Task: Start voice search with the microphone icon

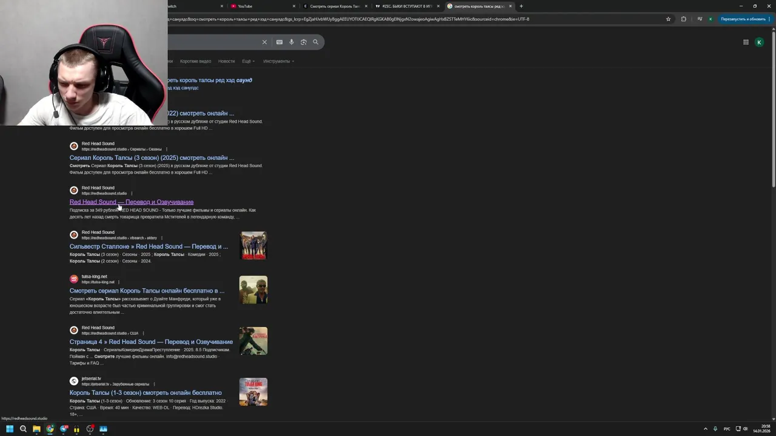Action: click(x=292, y=42)
